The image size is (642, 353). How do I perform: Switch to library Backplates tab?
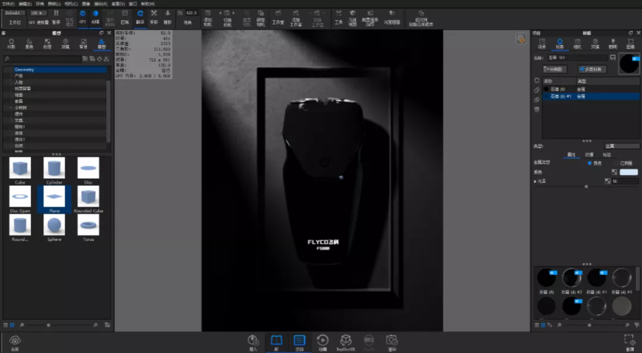click(x=83, y=44)
